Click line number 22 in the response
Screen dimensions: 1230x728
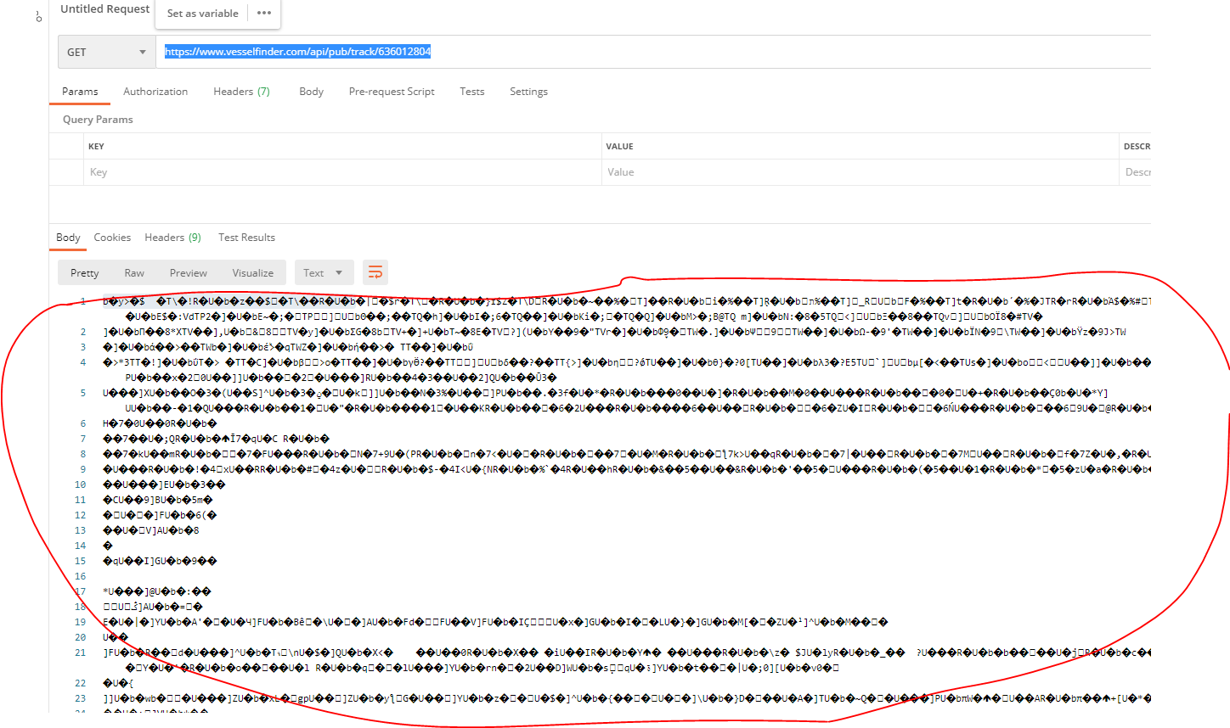pyautogui.click(x=81, y=683)
